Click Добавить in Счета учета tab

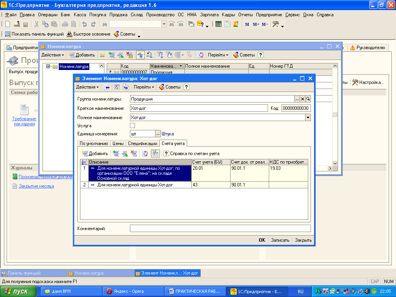[x=95, y=154]
